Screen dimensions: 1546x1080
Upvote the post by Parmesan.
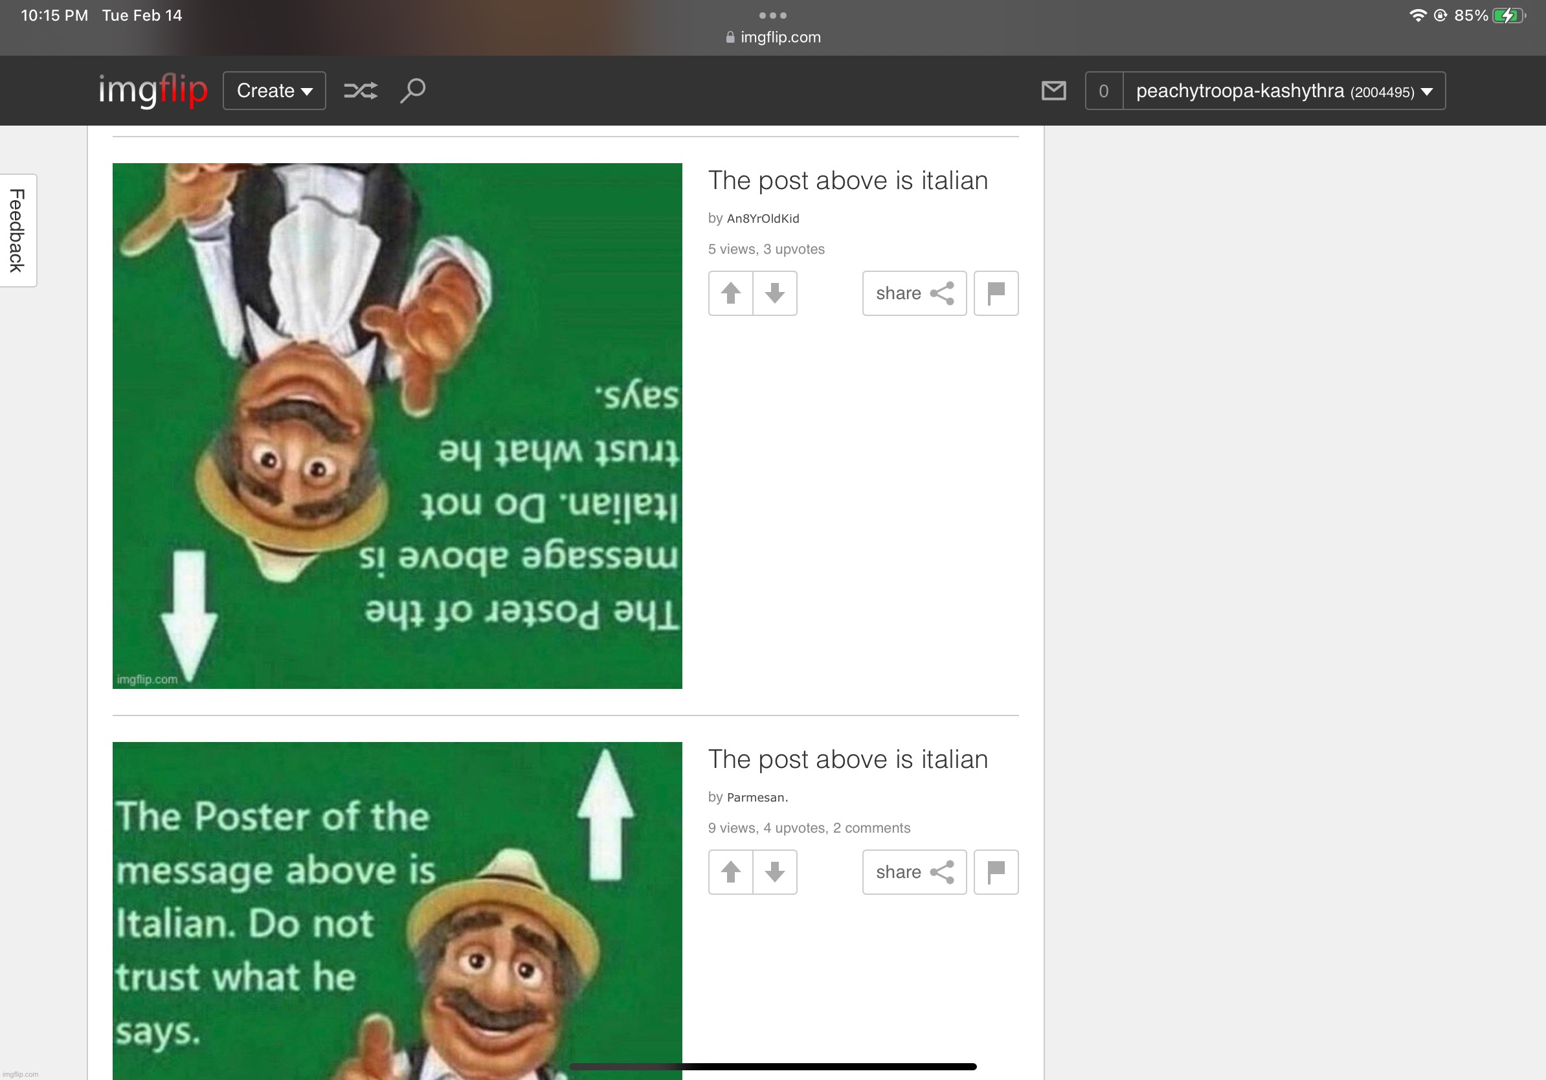tap(730, 872)
